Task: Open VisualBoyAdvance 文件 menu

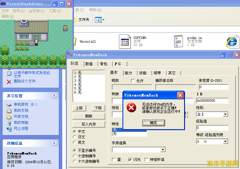Action: (x=5, y=11)
